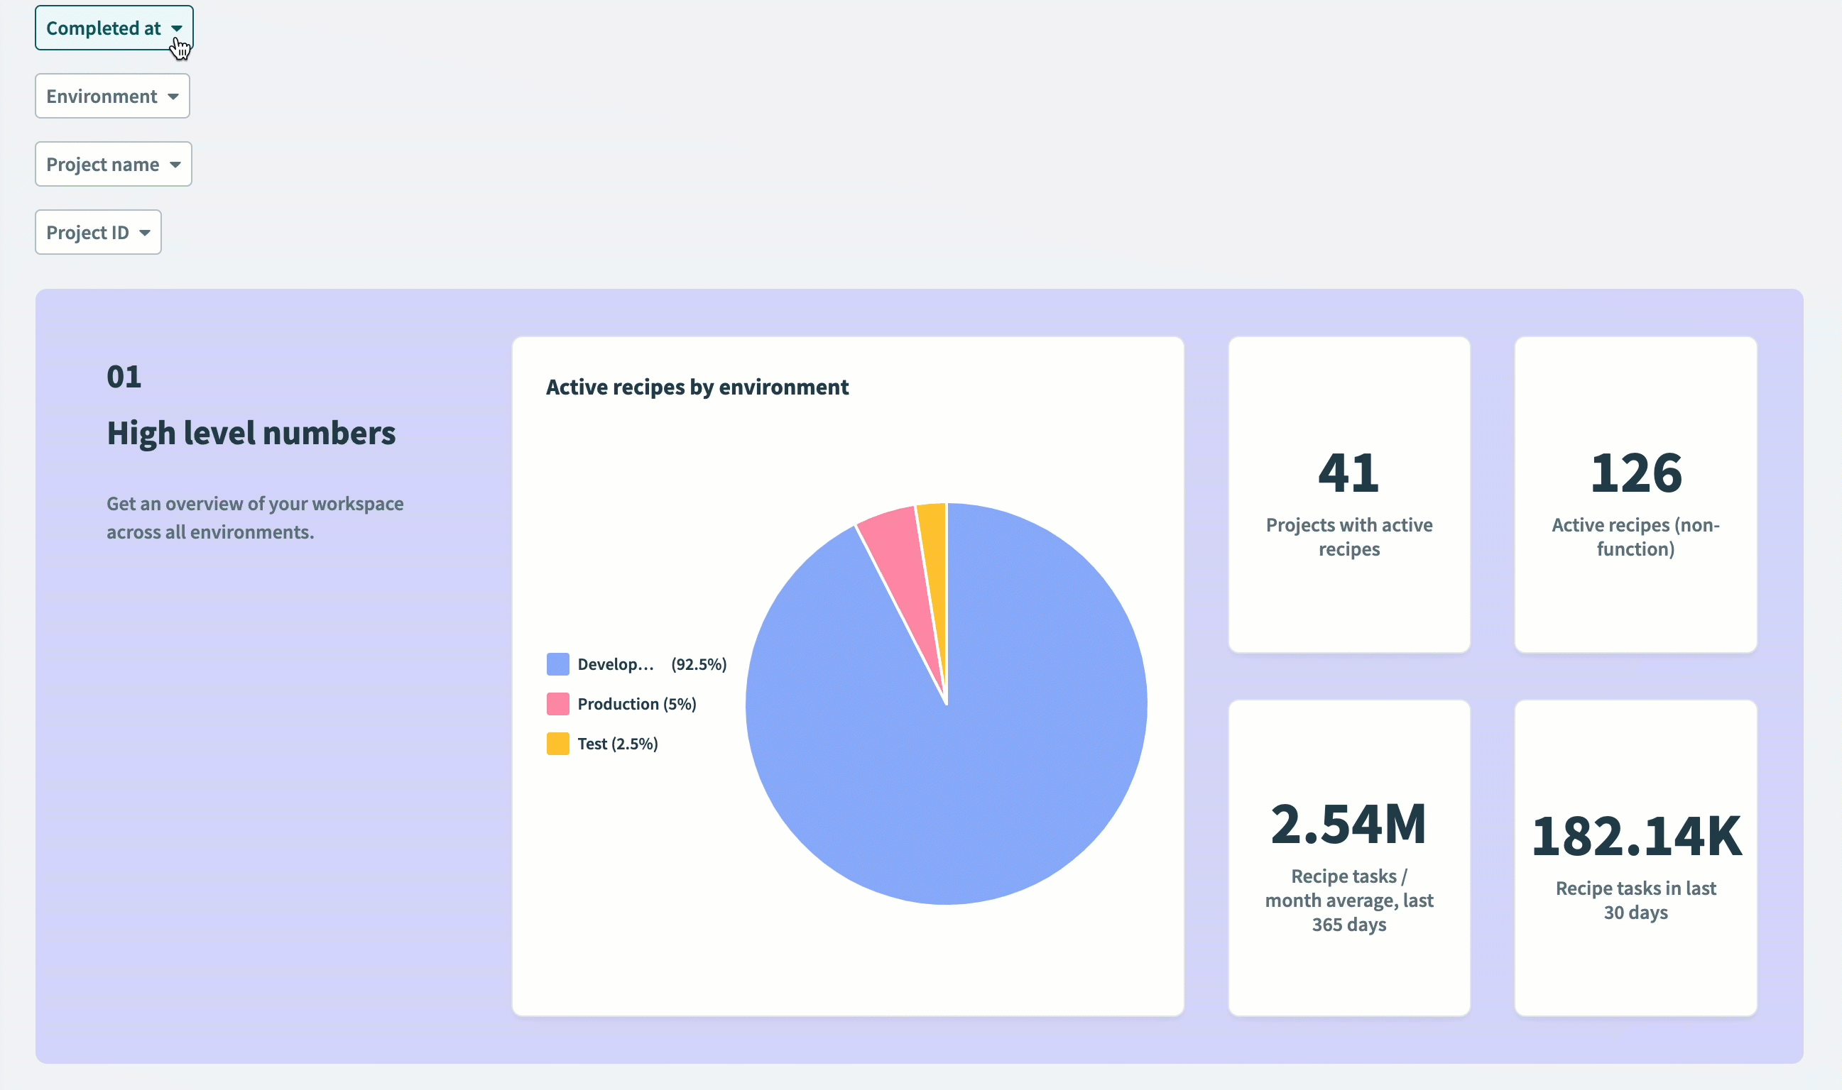Select the Test (2.5%) legend label
Viewport: 1842px width, 1090px height.
tap(617, 743)
